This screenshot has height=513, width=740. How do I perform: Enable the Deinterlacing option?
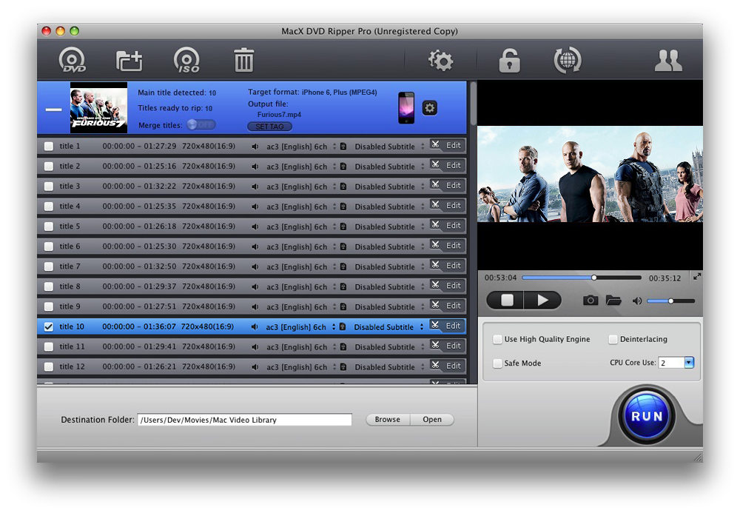[x=613, y=339]
